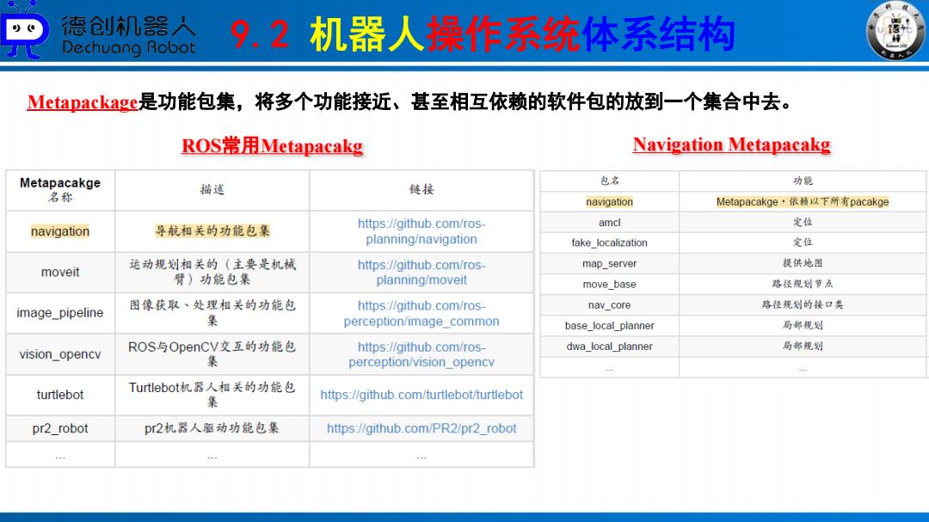Open the ros-planning/moveit GitHub link
The width and height of the screenshot is (929, 522).
coord(421,272)
